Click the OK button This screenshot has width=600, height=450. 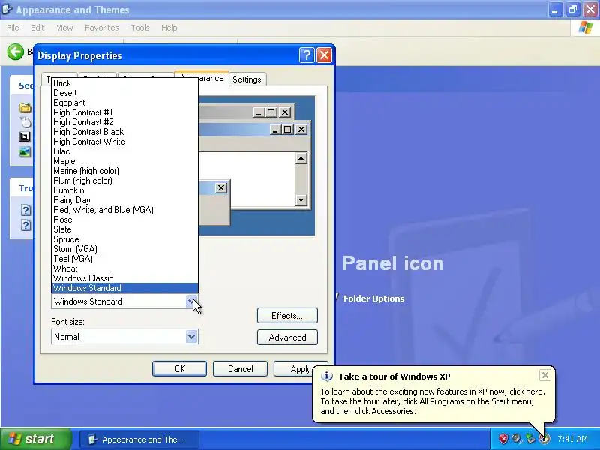[x=179, y=369]
